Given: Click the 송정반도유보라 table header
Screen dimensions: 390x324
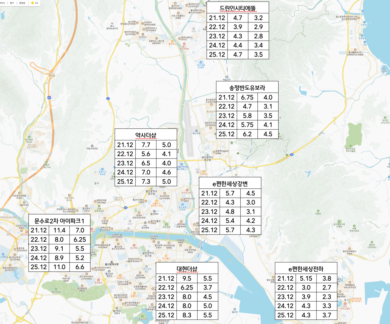Looking at the screenshot, I should [x=247, y=88].
